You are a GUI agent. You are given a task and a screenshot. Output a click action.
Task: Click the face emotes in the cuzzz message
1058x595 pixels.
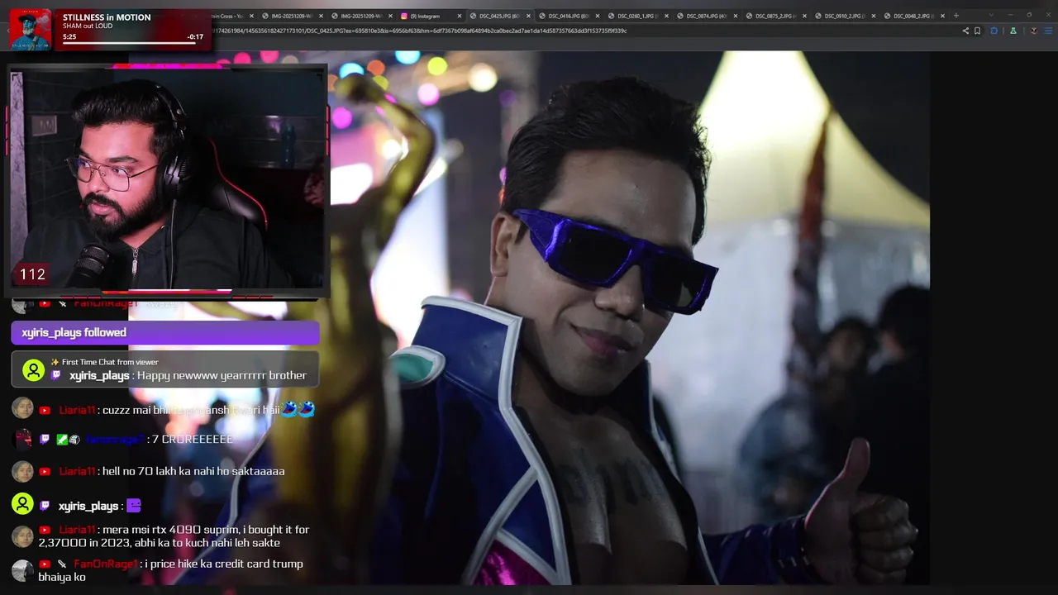tap(297, 409)
